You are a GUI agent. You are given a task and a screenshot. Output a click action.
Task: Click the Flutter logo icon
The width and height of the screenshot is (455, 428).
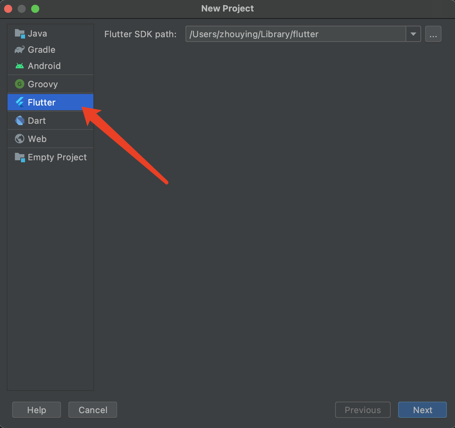20,102
